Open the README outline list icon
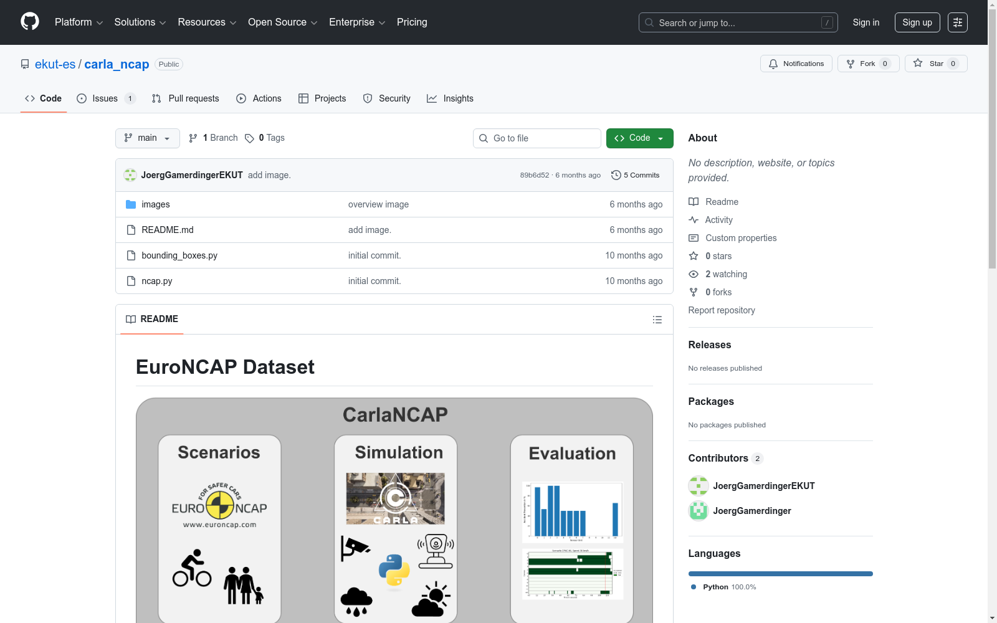Viewport: 997px width, 623px height. 657,320
